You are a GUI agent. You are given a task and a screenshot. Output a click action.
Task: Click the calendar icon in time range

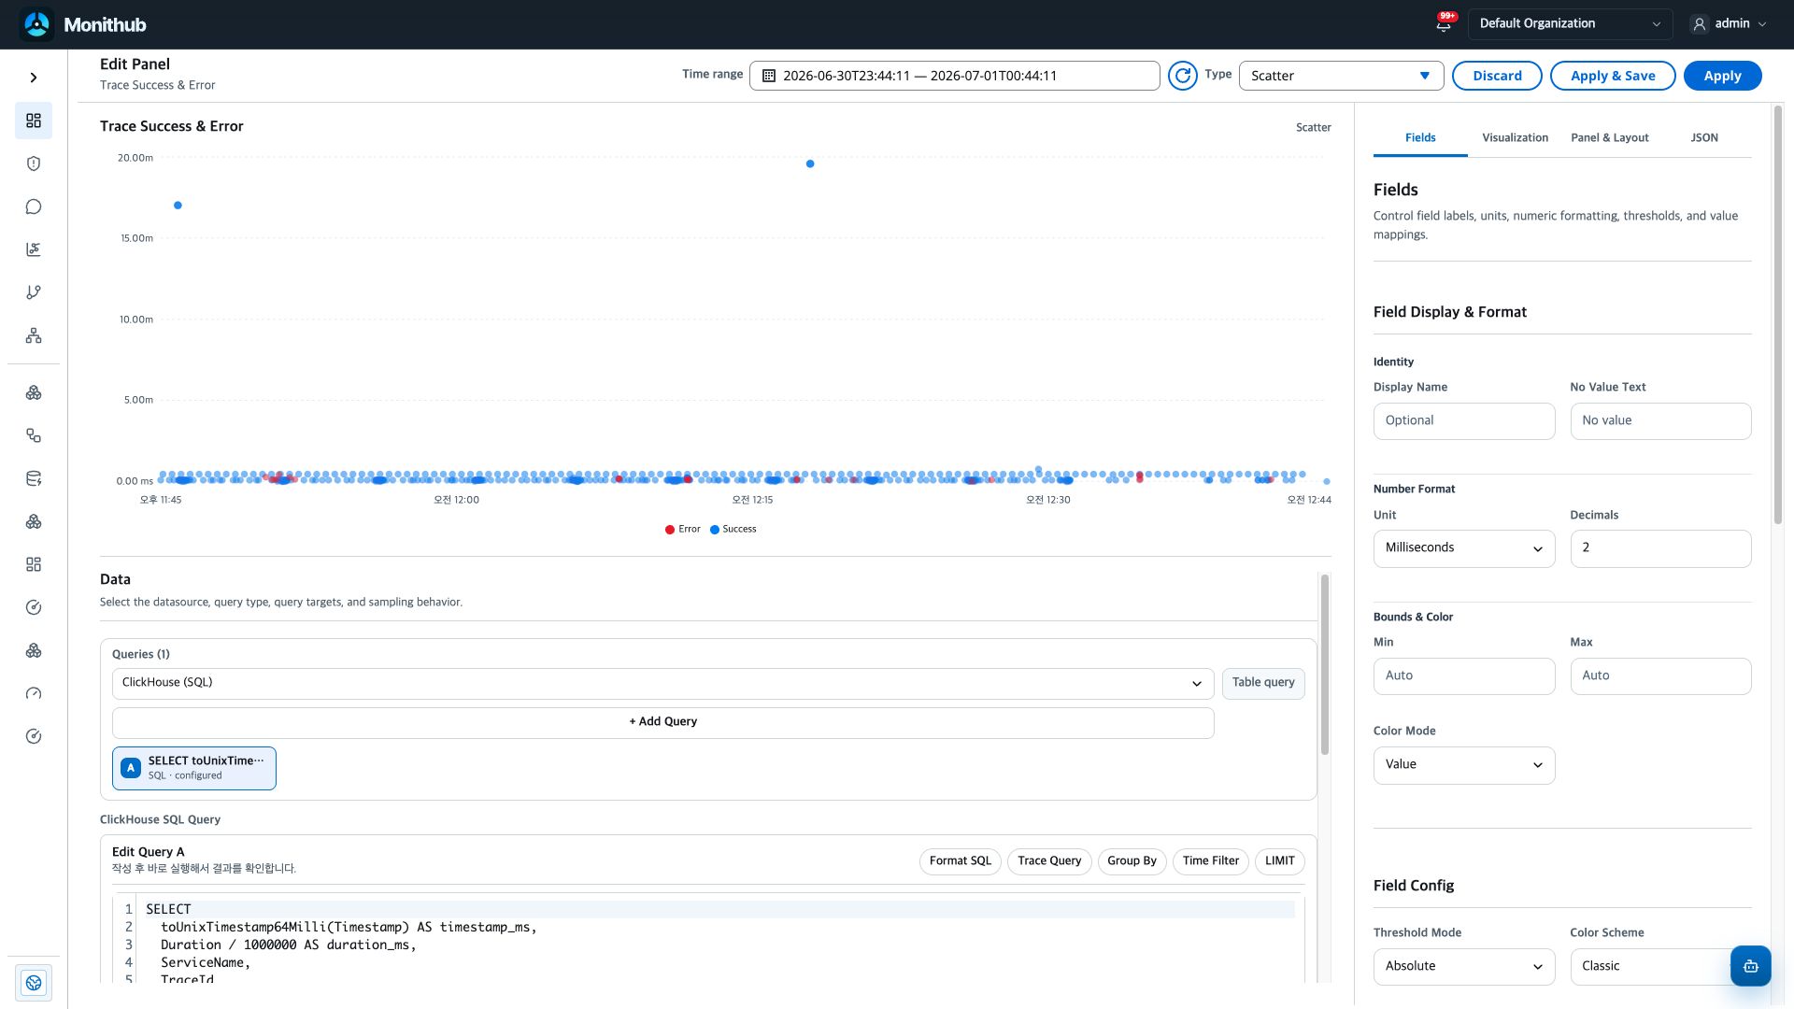pyautogui.click(x=769, y=76)
